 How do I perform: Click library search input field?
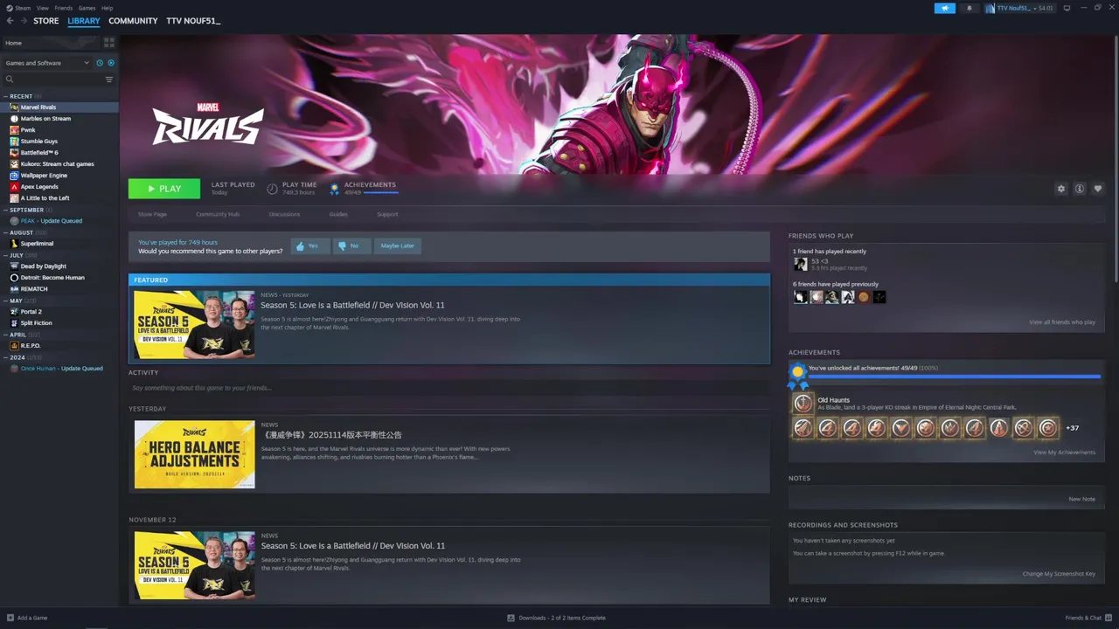(59, 79)
